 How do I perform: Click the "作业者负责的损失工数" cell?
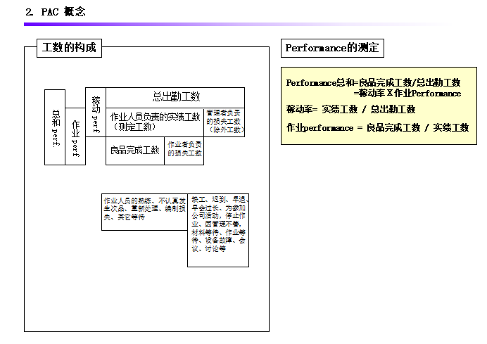point(184,148)
